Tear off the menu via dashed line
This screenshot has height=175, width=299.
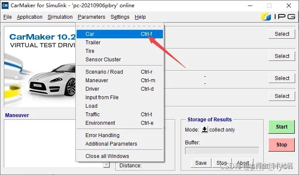(x=120, y=26)
